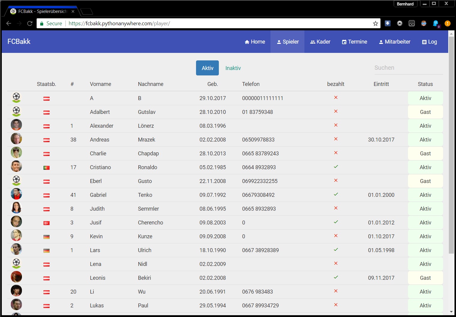
Task: Go to the Termine page
Action: click(355, 42)
